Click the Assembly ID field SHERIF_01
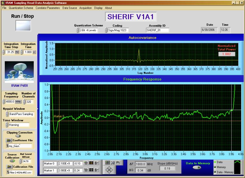The image size is (245, 178). click(157, 30)
